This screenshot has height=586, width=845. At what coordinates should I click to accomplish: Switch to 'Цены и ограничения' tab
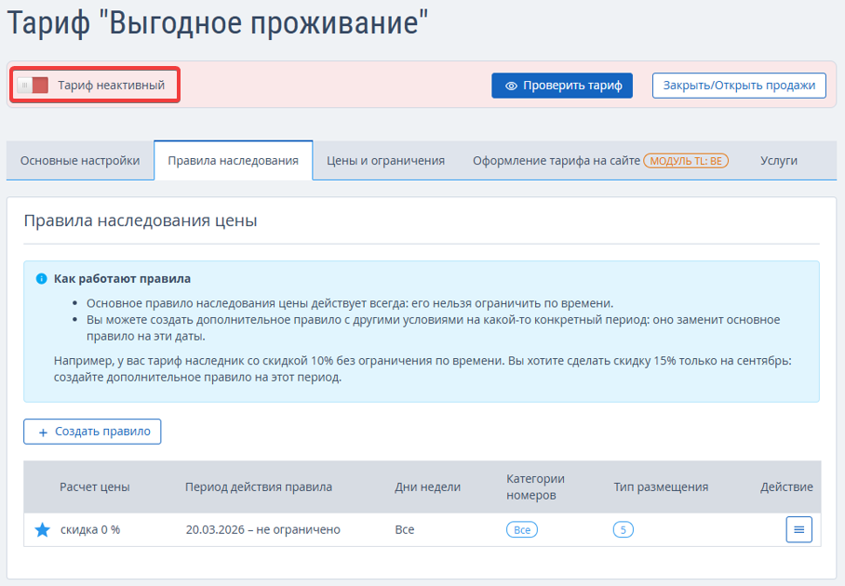point(385,161)
